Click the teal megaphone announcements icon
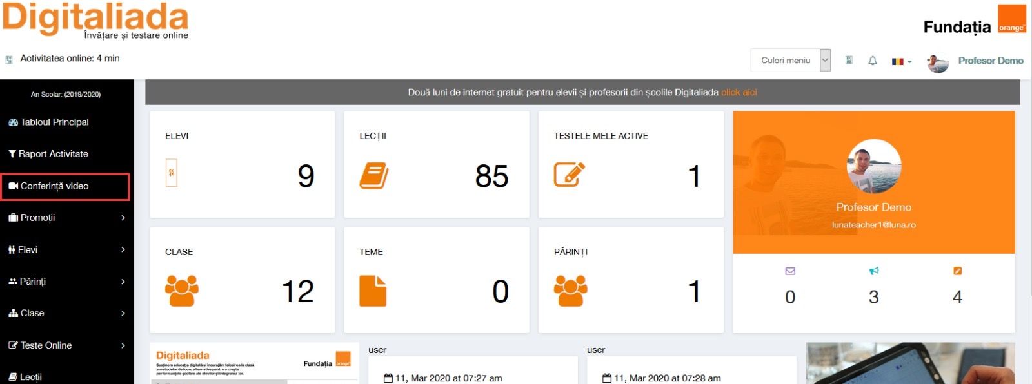Image resolution: width=1032 pixels, height=384 pixels. click(873, 271)
